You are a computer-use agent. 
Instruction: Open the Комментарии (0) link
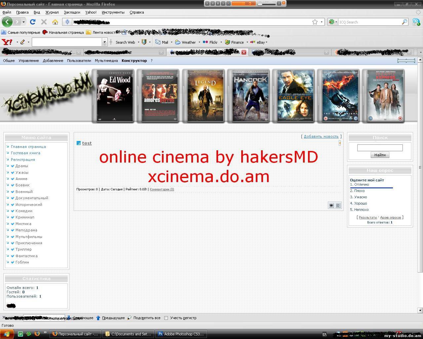[x=162, y=189]
